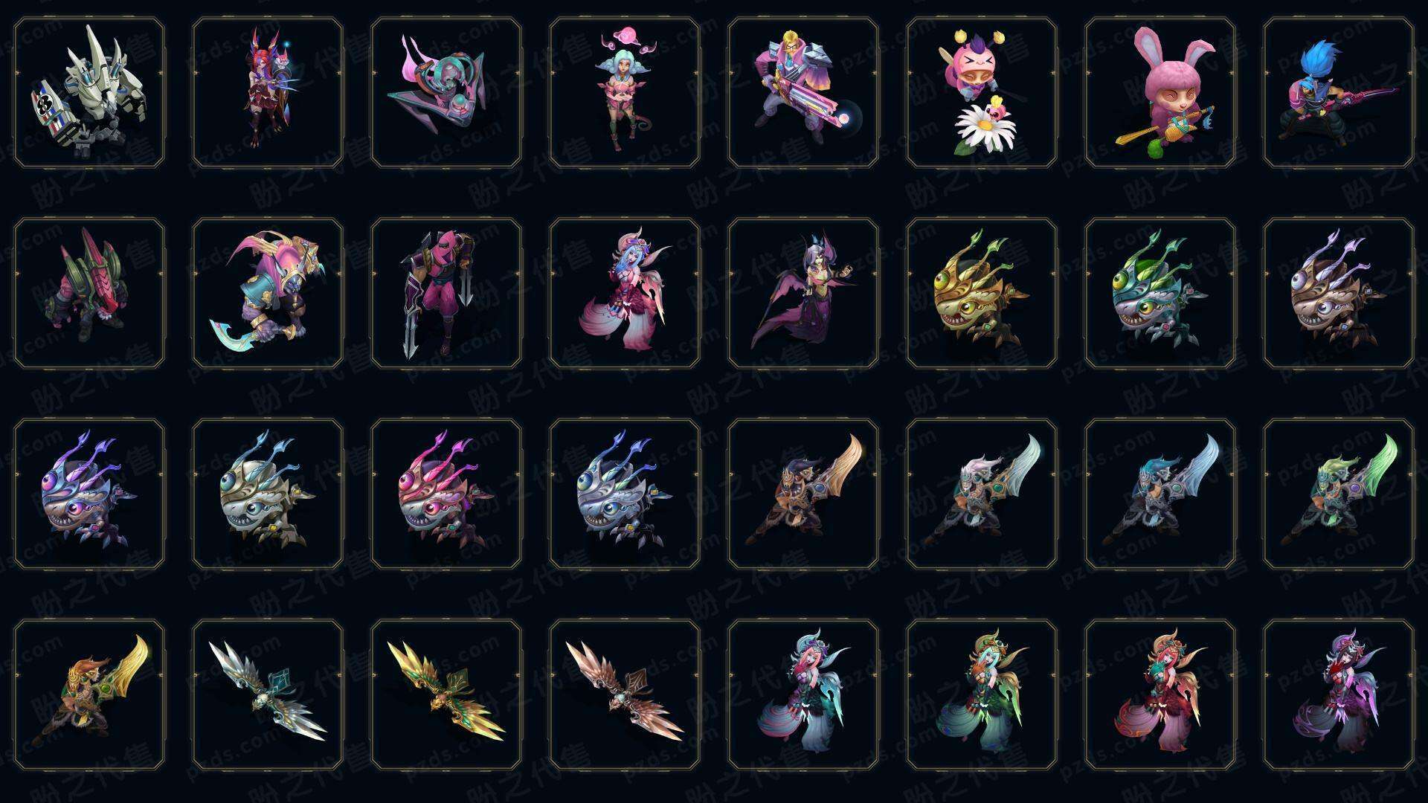Pick the golden fish monster chroma
This screenshot has width=1428, height=803.
click(982, 293)
